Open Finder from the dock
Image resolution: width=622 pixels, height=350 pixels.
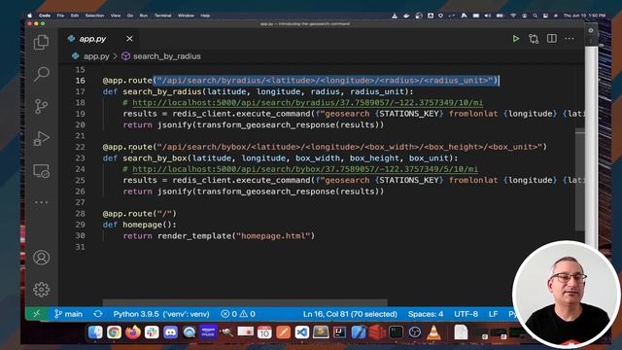coord(95,332)
